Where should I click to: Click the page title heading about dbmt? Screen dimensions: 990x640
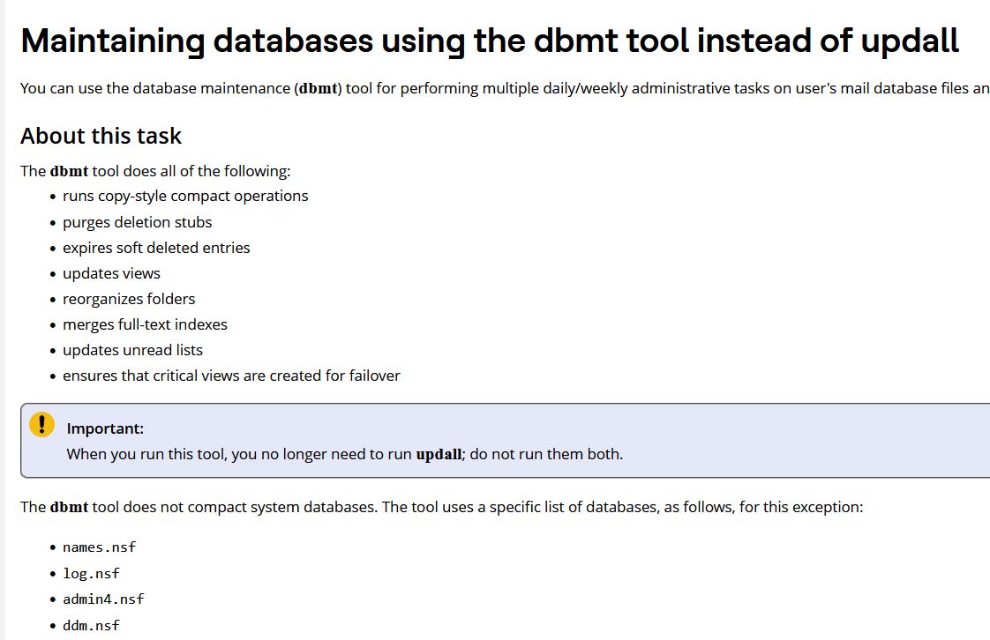coord(490,41)
